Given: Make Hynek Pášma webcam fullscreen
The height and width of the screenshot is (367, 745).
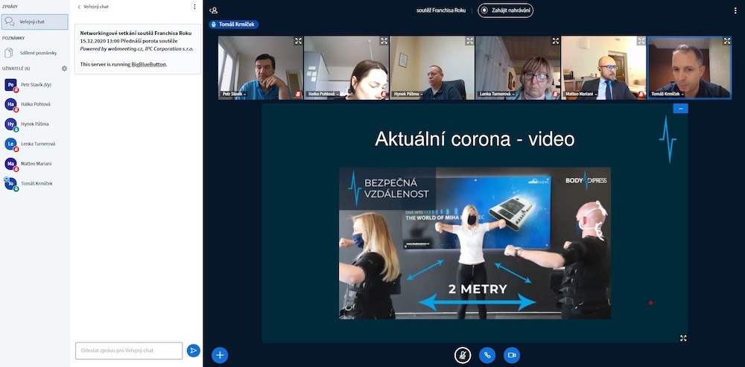Looking at the screenshot, I should coord(469,41).
